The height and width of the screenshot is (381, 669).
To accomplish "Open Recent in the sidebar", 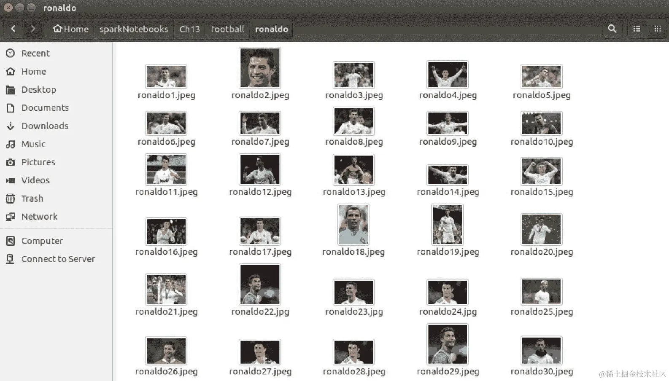I will click(35, 53).
